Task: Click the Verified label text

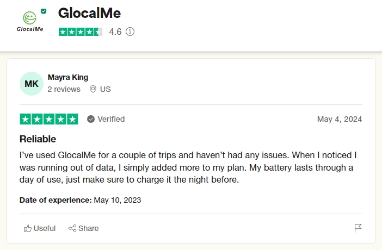Action: 111,119
